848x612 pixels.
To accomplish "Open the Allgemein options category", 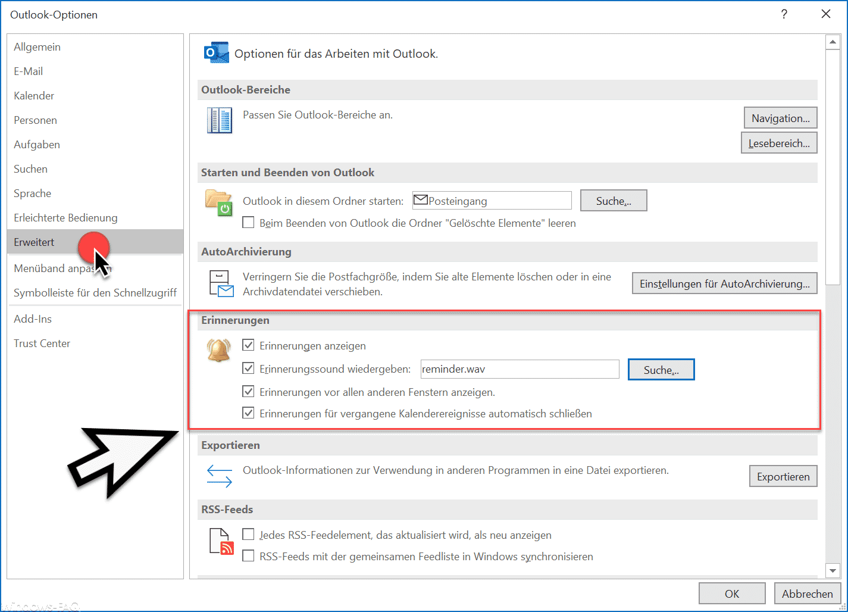I will point(95,47).
